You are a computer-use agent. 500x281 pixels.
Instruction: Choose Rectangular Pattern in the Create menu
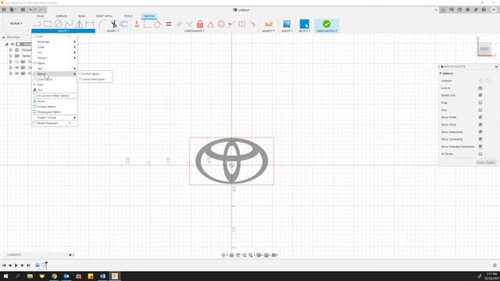click(x=55, y=112)
